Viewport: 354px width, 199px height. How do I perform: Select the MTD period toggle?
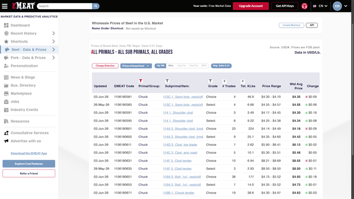click(204, 65)
